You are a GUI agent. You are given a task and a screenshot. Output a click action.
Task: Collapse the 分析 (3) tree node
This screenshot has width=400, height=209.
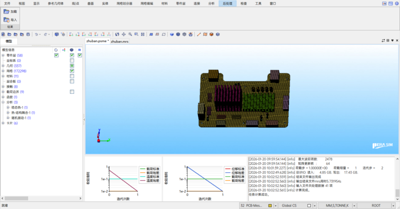[x=3, y=102]
